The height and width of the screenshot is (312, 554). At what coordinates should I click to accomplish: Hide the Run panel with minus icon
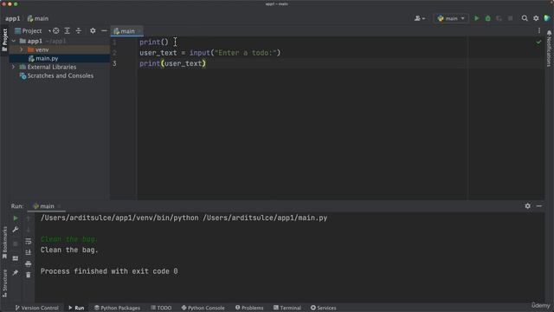coord(538,206)
